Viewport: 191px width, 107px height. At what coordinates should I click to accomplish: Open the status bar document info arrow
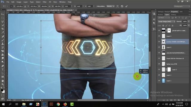[x=41, y=100]
